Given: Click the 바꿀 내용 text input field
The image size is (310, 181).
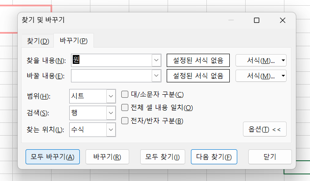Looking at the screenshot, I should (111, 76).
